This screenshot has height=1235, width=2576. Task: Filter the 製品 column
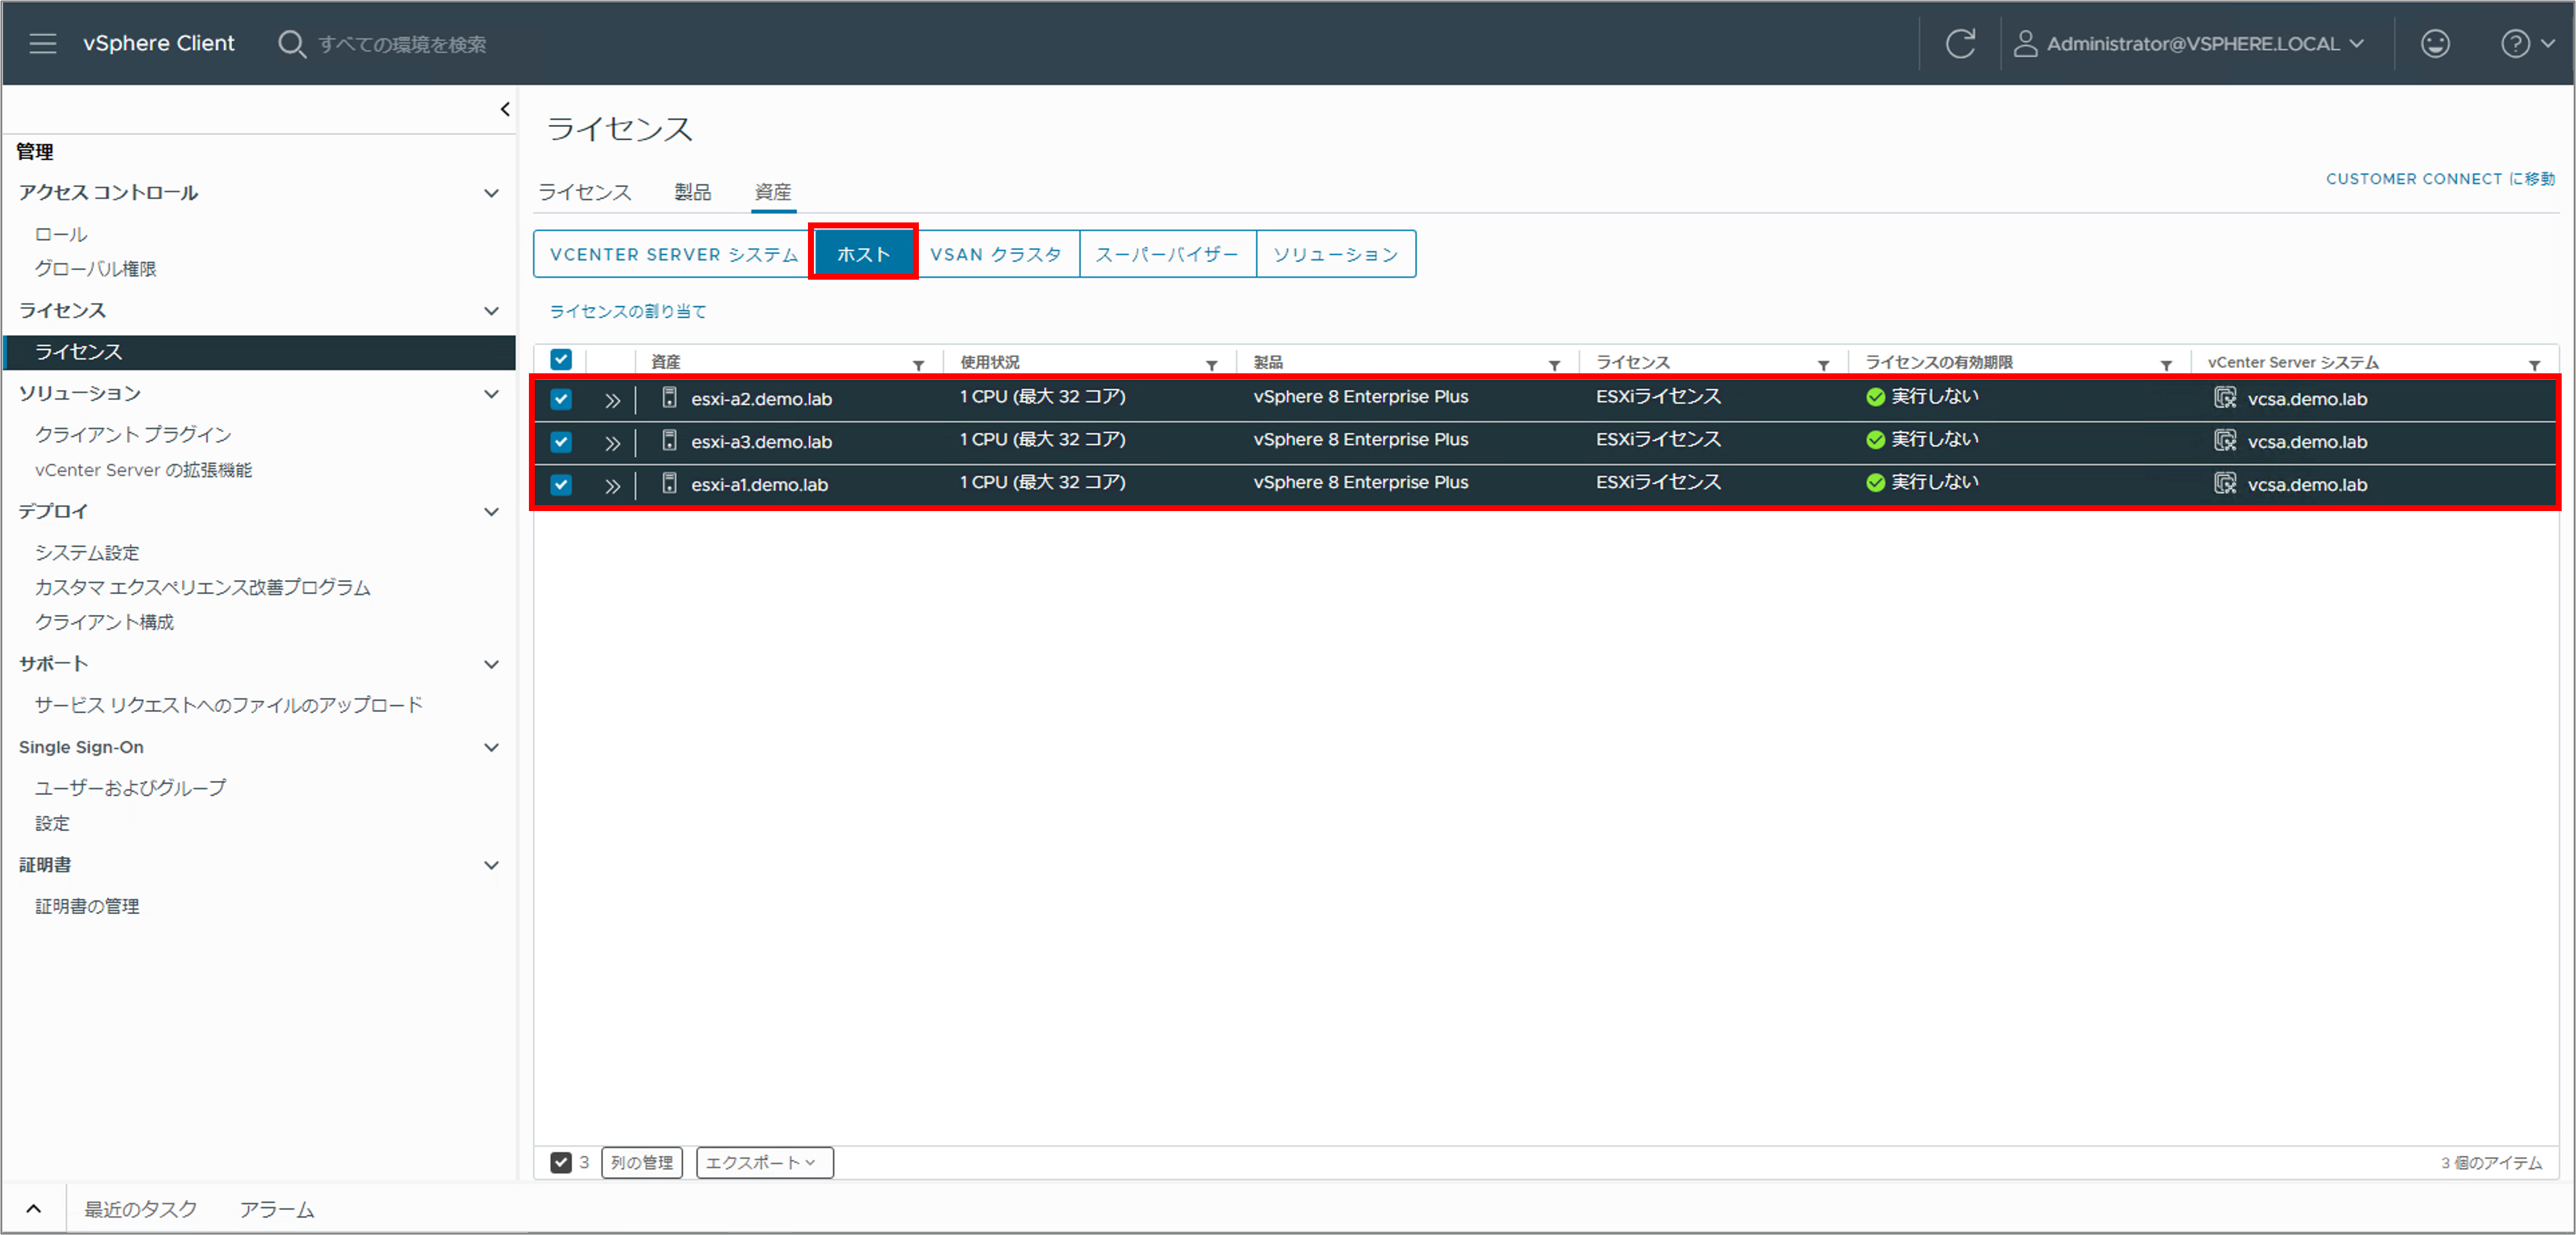[x=1554, y=365]
